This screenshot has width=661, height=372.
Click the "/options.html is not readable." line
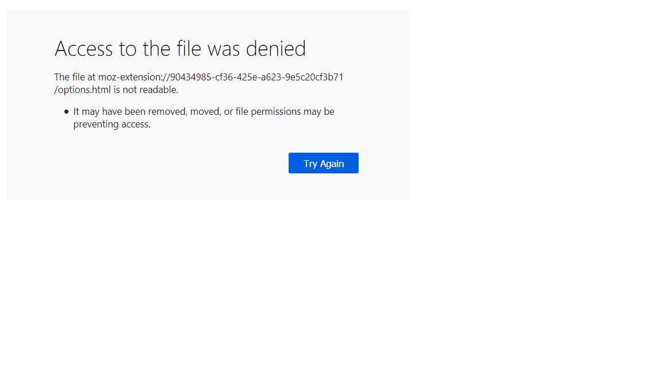pyautogui.click(x=116, y=90)
